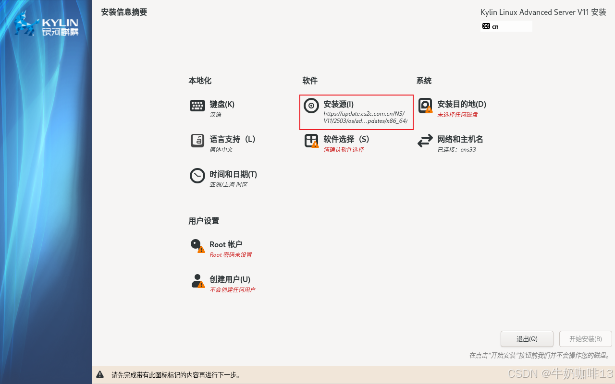
Task: Open 软件选择（S）title
Action: tap(347, 139)
